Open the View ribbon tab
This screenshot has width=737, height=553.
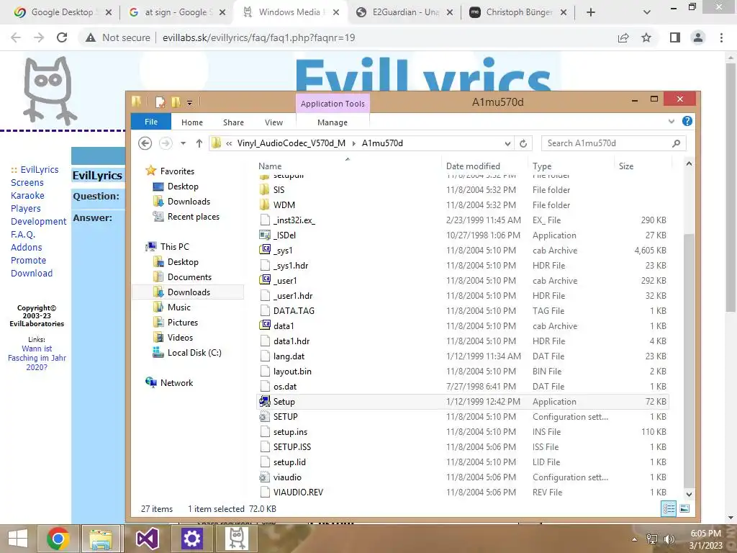pyautogui.click(x=273, y=122)
